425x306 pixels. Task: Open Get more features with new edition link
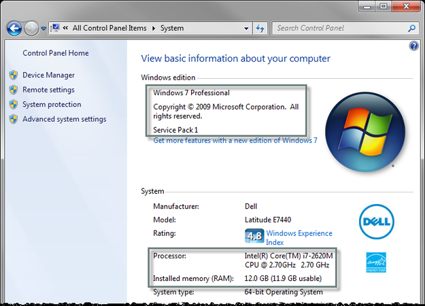click(235, 140)
